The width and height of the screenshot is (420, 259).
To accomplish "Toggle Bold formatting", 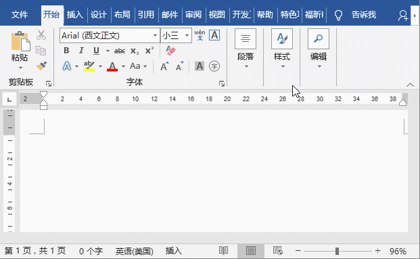I will point(66,51).
